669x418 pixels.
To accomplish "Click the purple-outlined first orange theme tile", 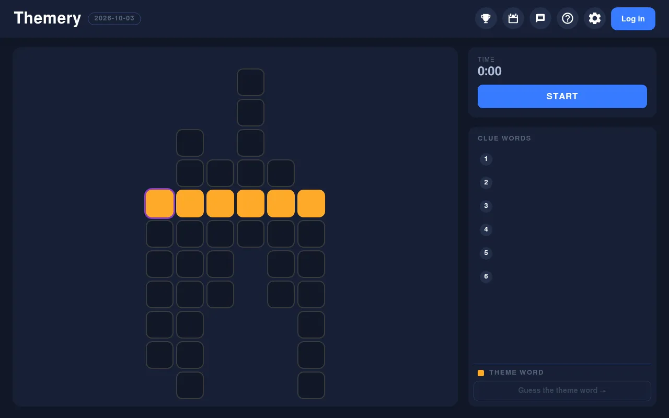I will 159,203.
